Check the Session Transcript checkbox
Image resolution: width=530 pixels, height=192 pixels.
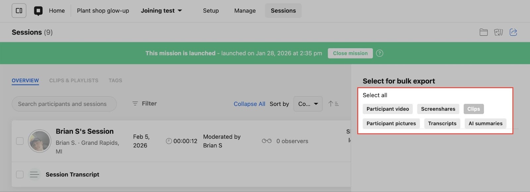tap(20, 175)
